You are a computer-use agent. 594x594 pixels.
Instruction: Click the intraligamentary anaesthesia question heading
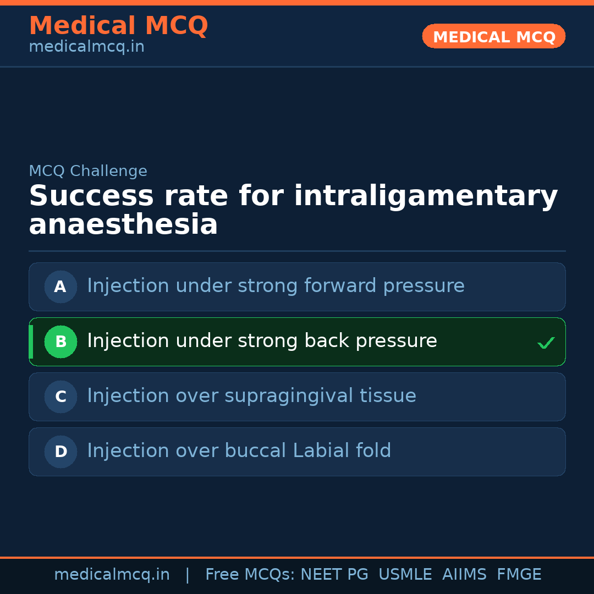point(293,211)
